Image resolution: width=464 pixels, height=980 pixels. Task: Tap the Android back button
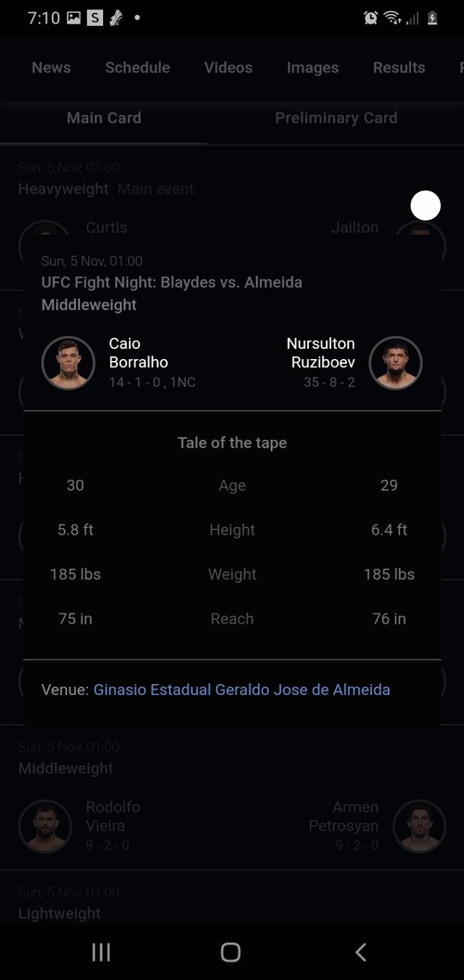pyautogui.click(x=360, y=952)
